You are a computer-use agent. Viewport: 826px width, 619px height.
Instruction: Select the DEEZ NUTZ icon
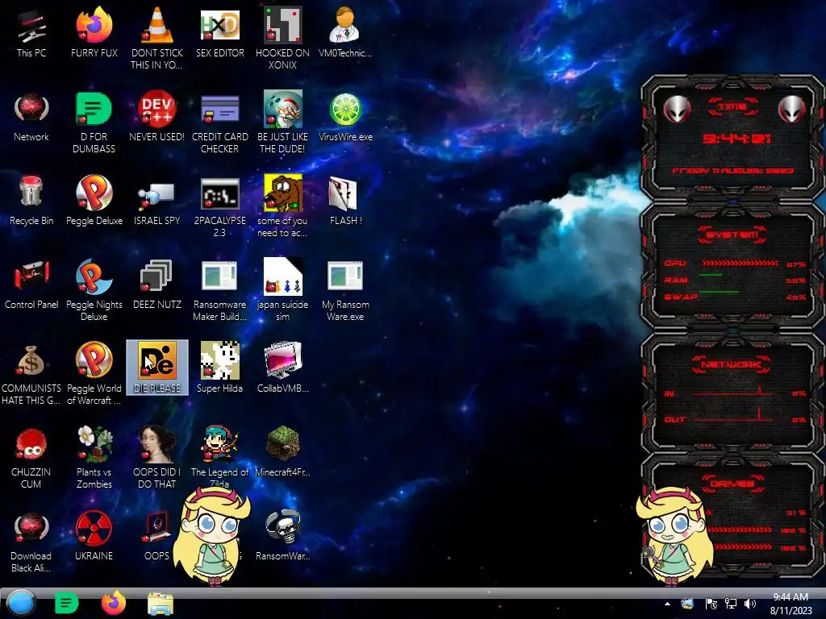[x=157, y=285]
